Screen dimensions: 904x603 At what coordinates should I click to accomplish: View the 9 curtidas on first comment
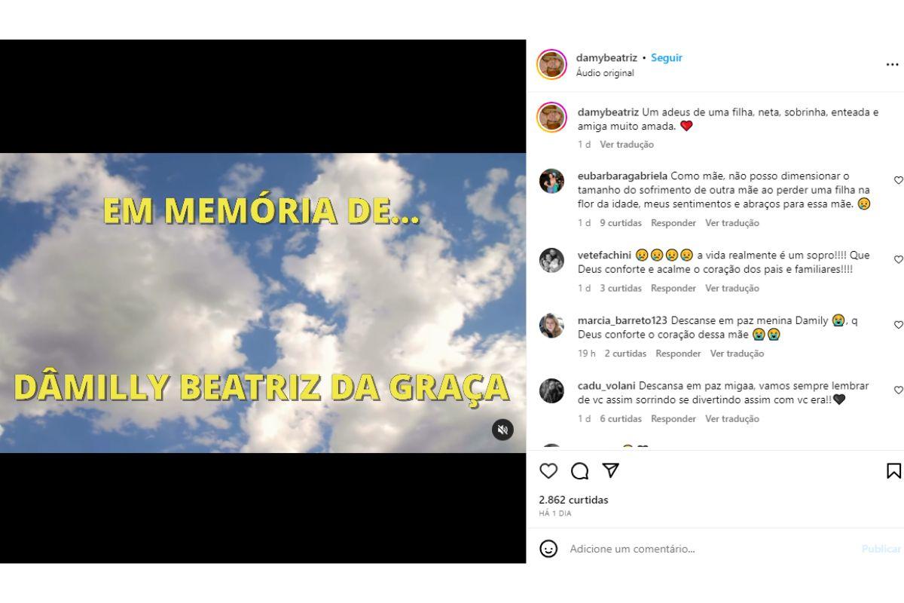click(x=621, y=223)
